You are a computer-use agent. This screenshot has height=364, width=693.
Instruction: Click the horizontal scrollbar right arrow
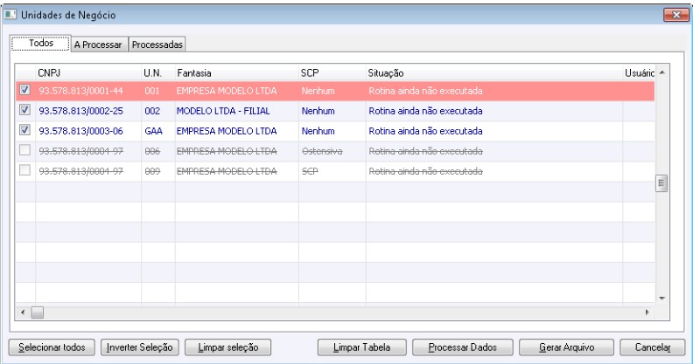[x=648, y=312]
